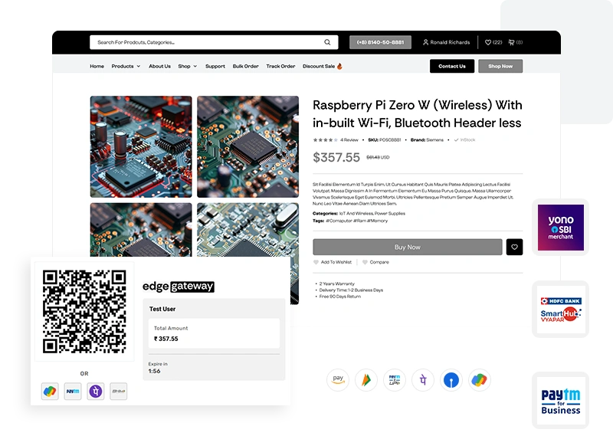Open Bulk Order in the navigation
This screenshot has width=613, height=436.
[x=245, y=66]
